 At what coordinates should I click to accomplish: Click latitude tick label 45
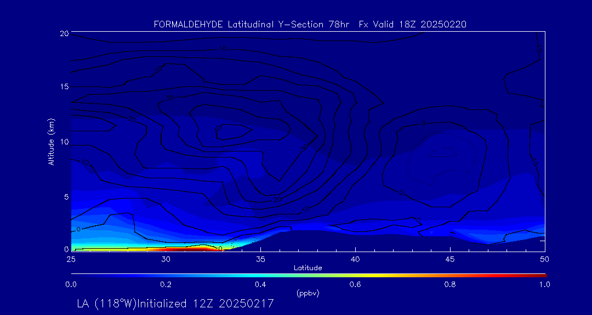[450, 259]
